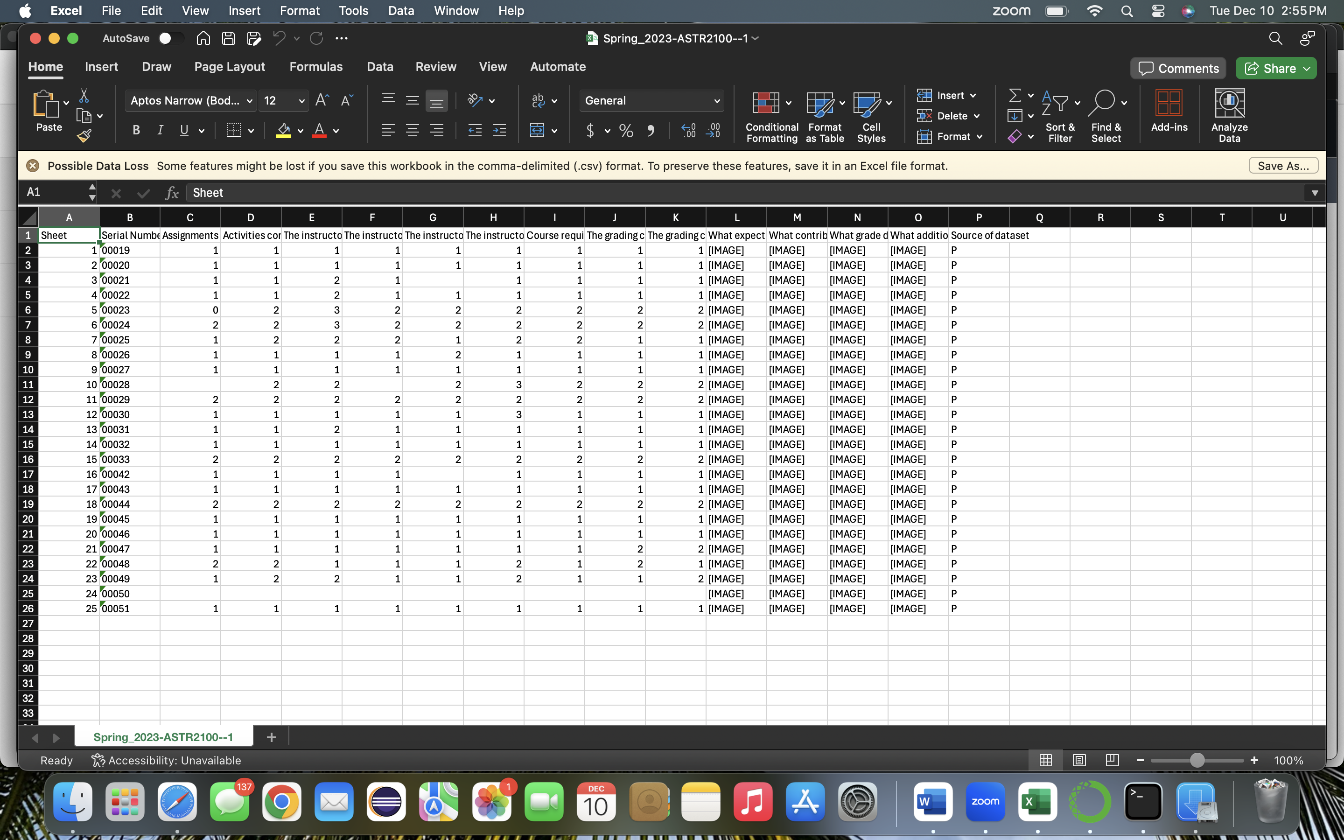The width and height of the screenshot is (1344, 840).
Task: Toggle Italic formatting
Action: [x=160, y=131]
